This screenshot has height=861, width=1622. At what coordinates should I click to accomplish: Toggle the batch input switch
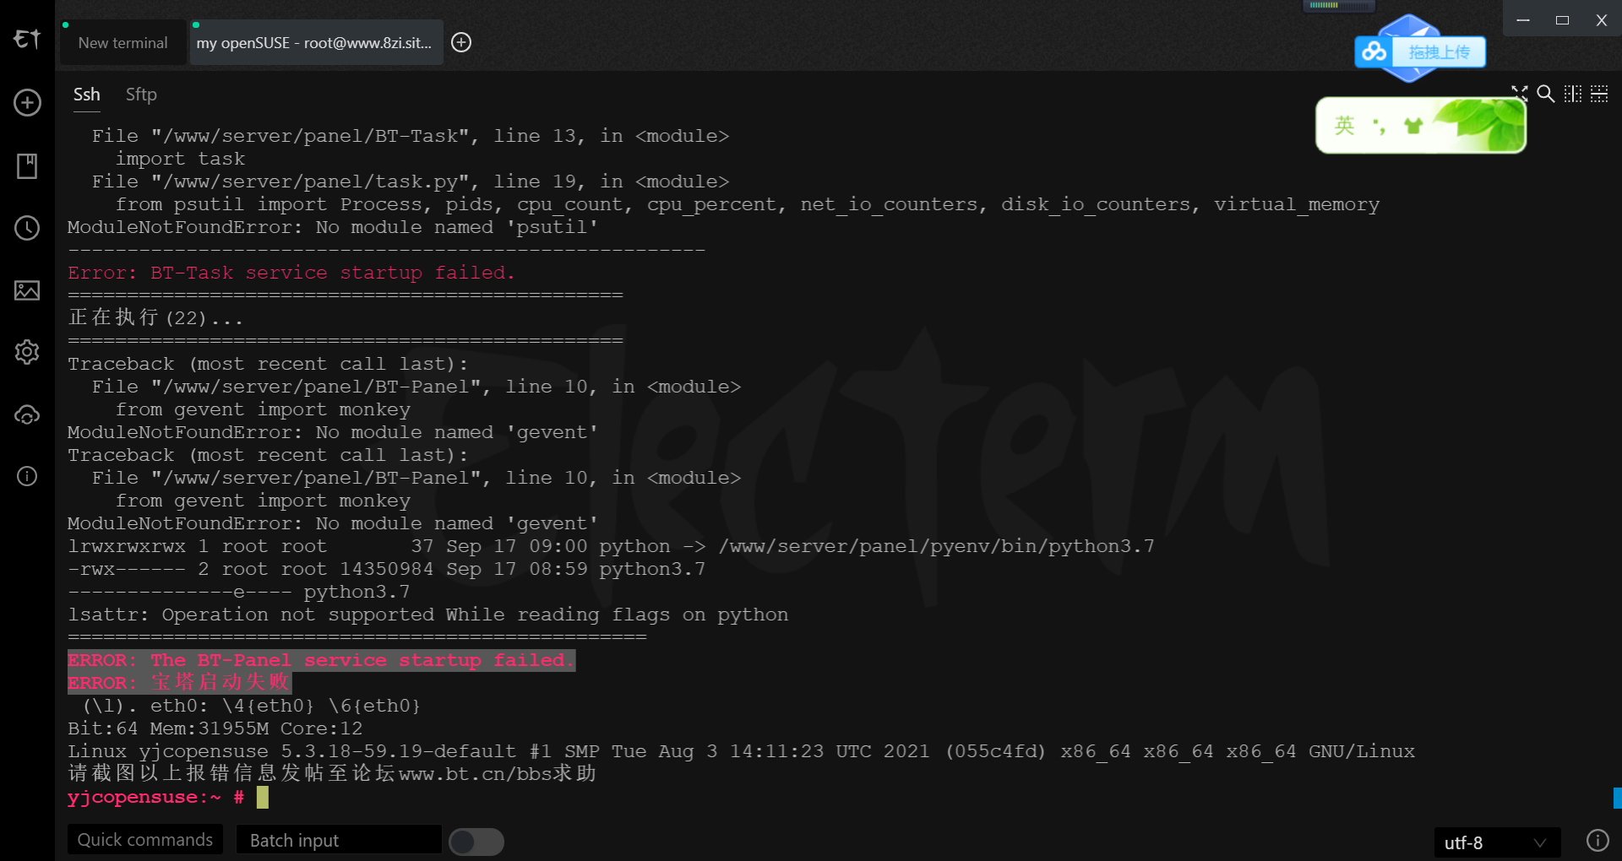[x=476, y=841]
